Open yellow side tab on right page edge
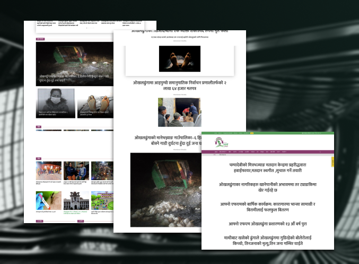Screen dimensions: 359x264 332,161
